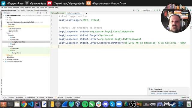Click the expand all icon in Project panel
The height and width of the screenshot is (108, 192).
point(40,13)
